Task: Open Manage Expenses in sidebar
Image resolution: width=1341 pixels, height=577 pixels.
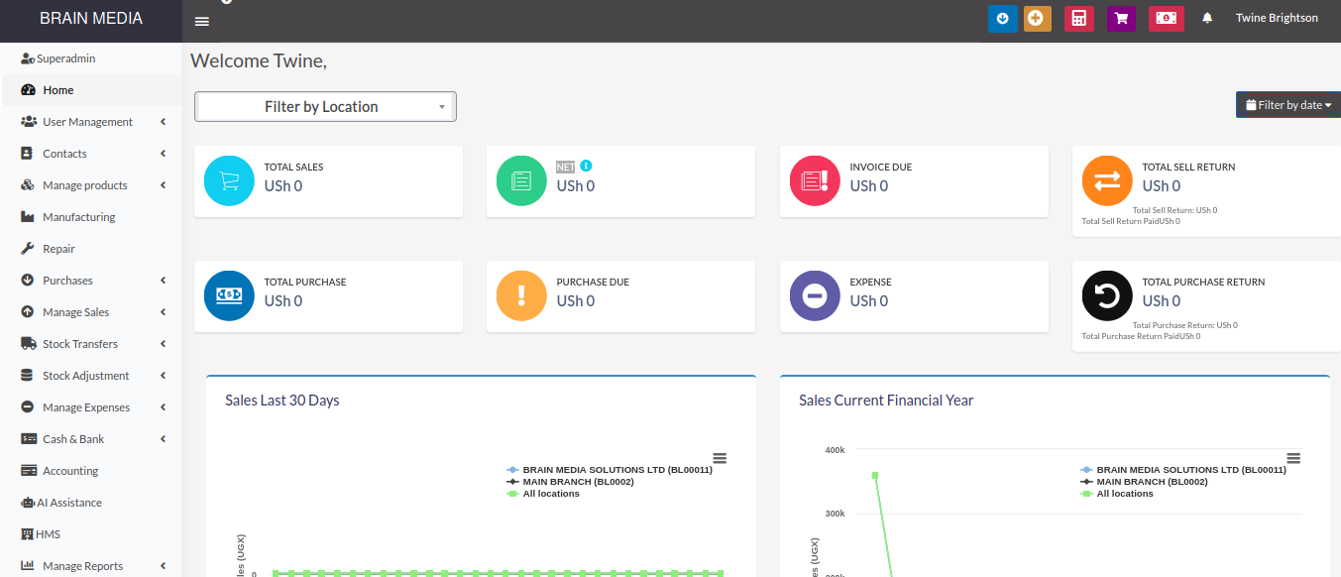Action: (x=91, y=407)
